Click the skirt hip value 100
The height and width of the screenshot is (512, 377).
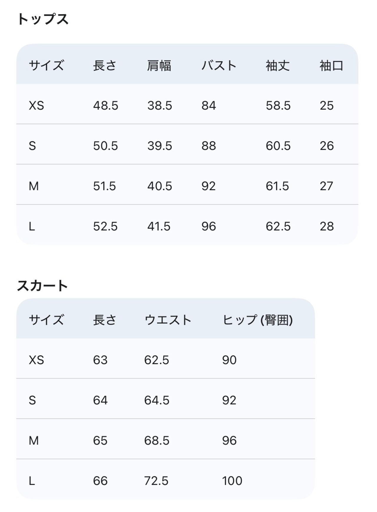coord(232,481)
